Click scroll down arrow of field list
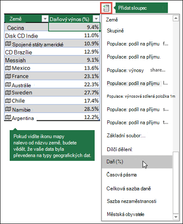 coord(176,217)
